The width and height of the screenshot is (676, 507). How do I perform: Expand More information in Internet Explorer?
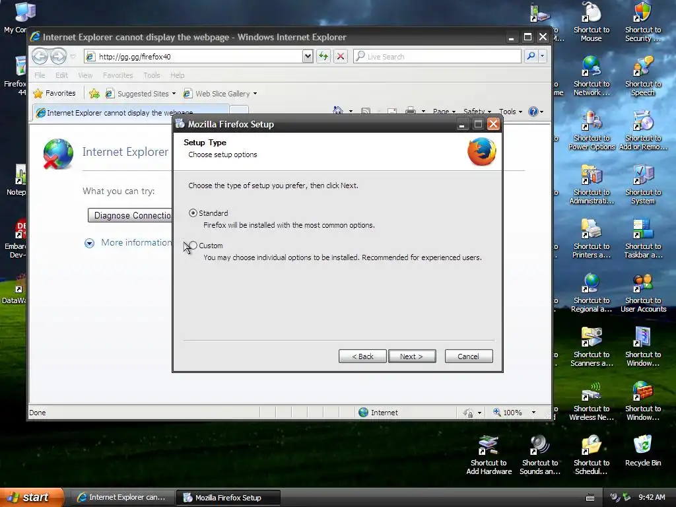[x=89, y=243]
